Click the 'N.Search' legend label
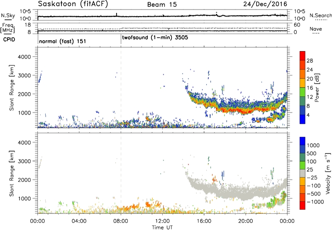 320,15
